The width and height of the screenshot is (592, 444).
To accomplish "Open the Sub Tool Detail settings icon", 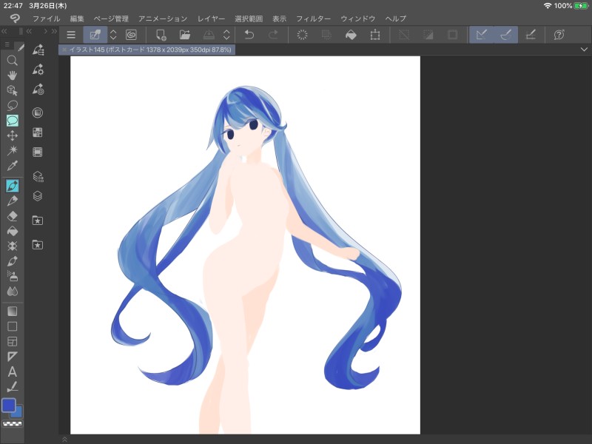I will (x=38, y=70).
